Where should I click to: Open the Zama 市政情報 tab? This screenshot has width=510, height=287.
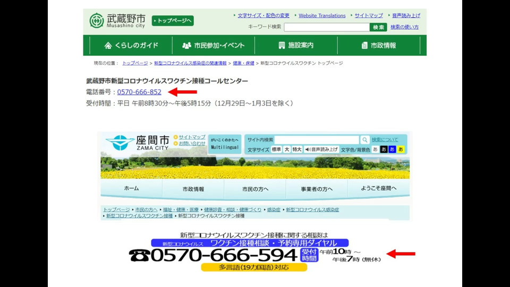(x=193, y=189)
